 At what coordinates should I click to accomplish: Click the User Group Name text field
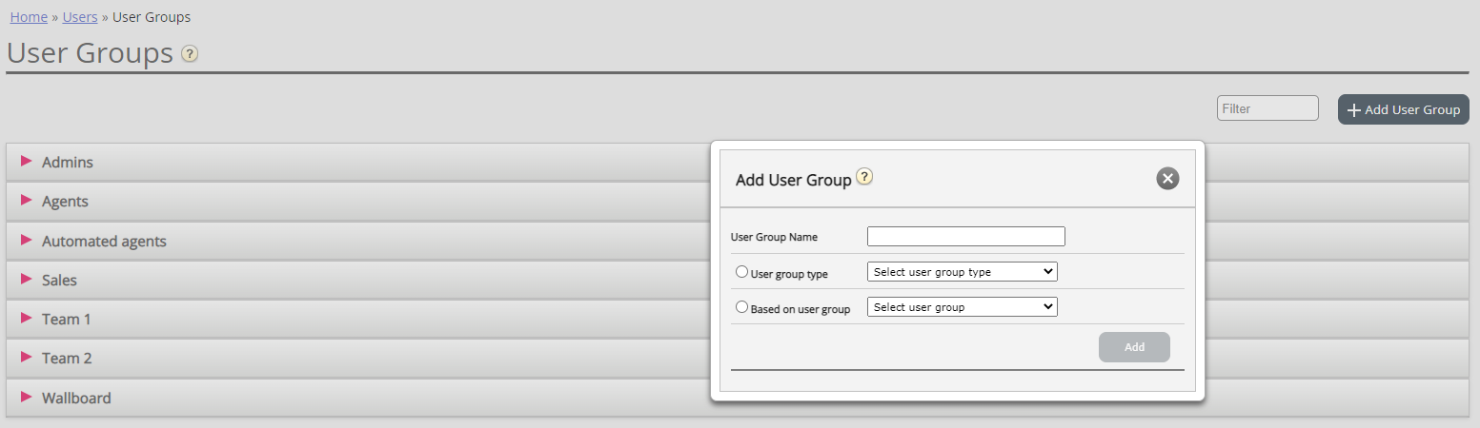click(x=965, y=237)
